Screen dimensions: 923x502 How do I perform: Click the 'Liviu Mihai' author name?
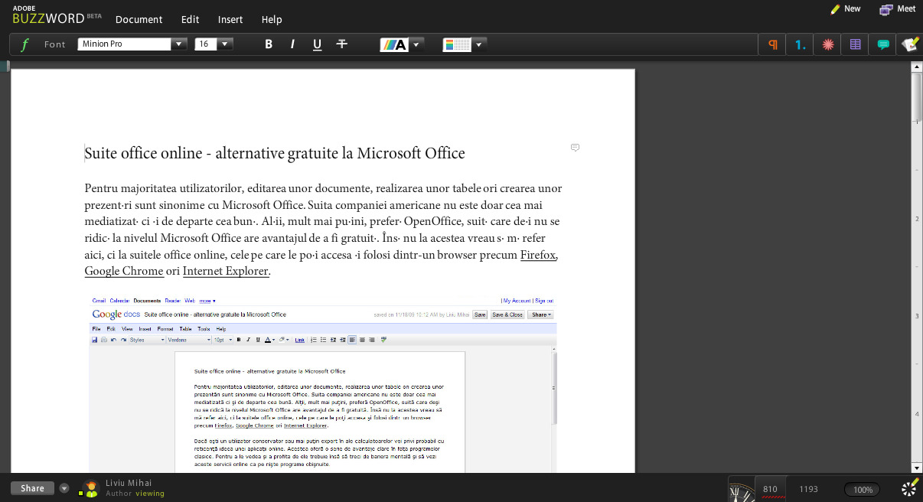click(129, 483)
